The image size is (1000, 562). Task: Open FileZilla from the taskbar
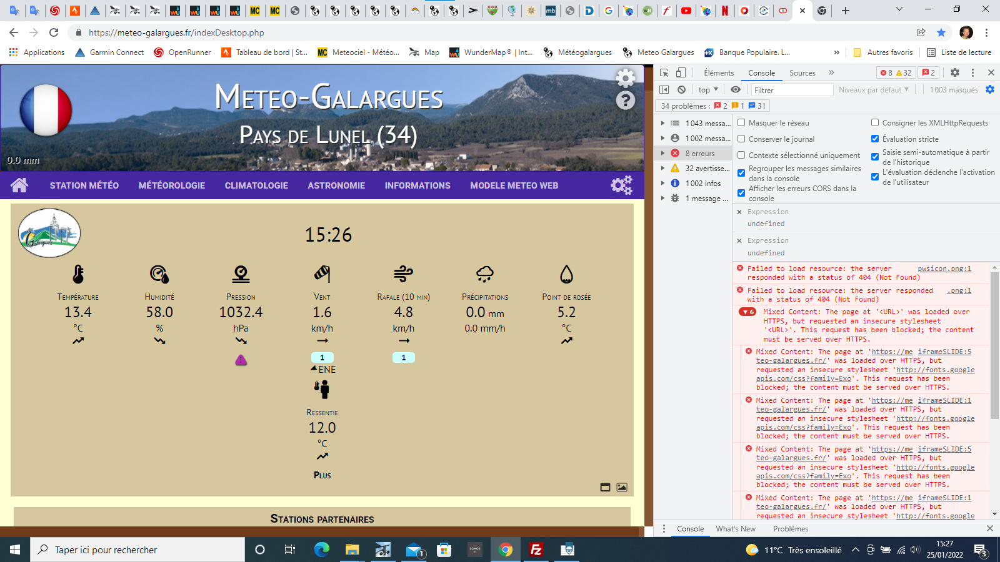click(536, 550)
